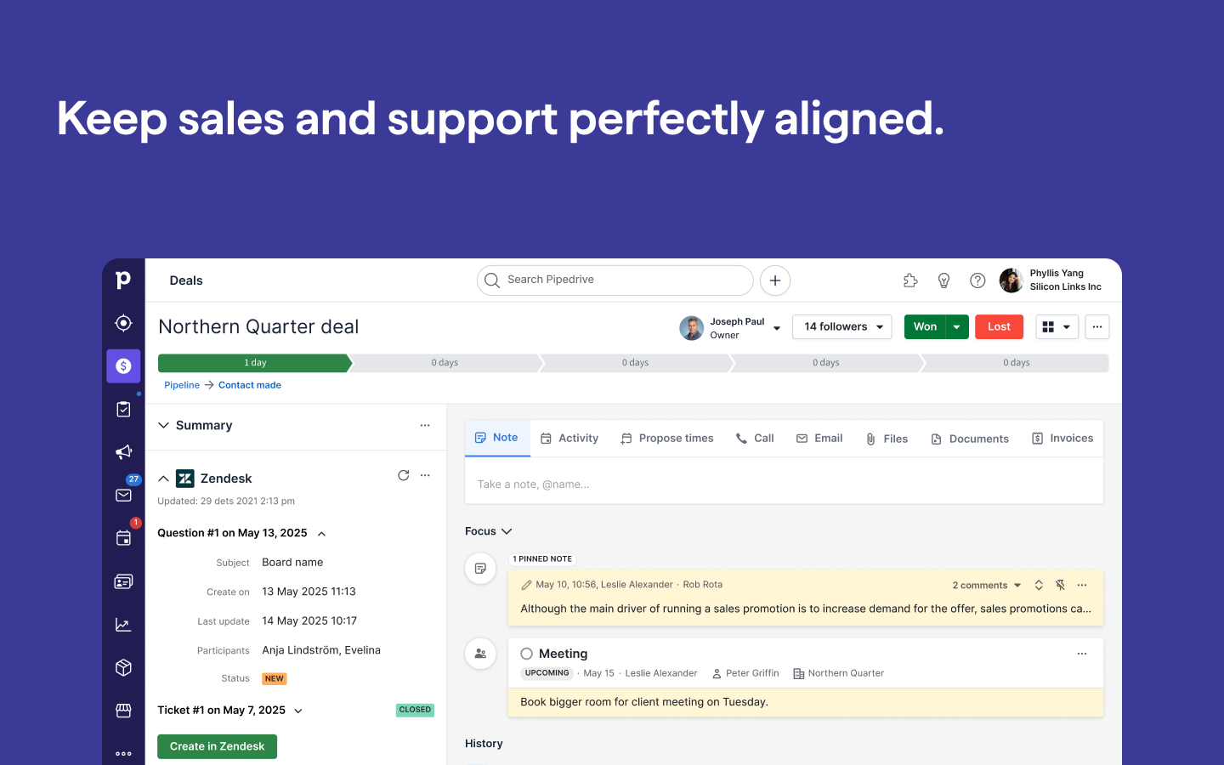The height and width of the screenshot is (765, 1224).
Task: Open the 14 followers dropdown
Action: (841, 327)
